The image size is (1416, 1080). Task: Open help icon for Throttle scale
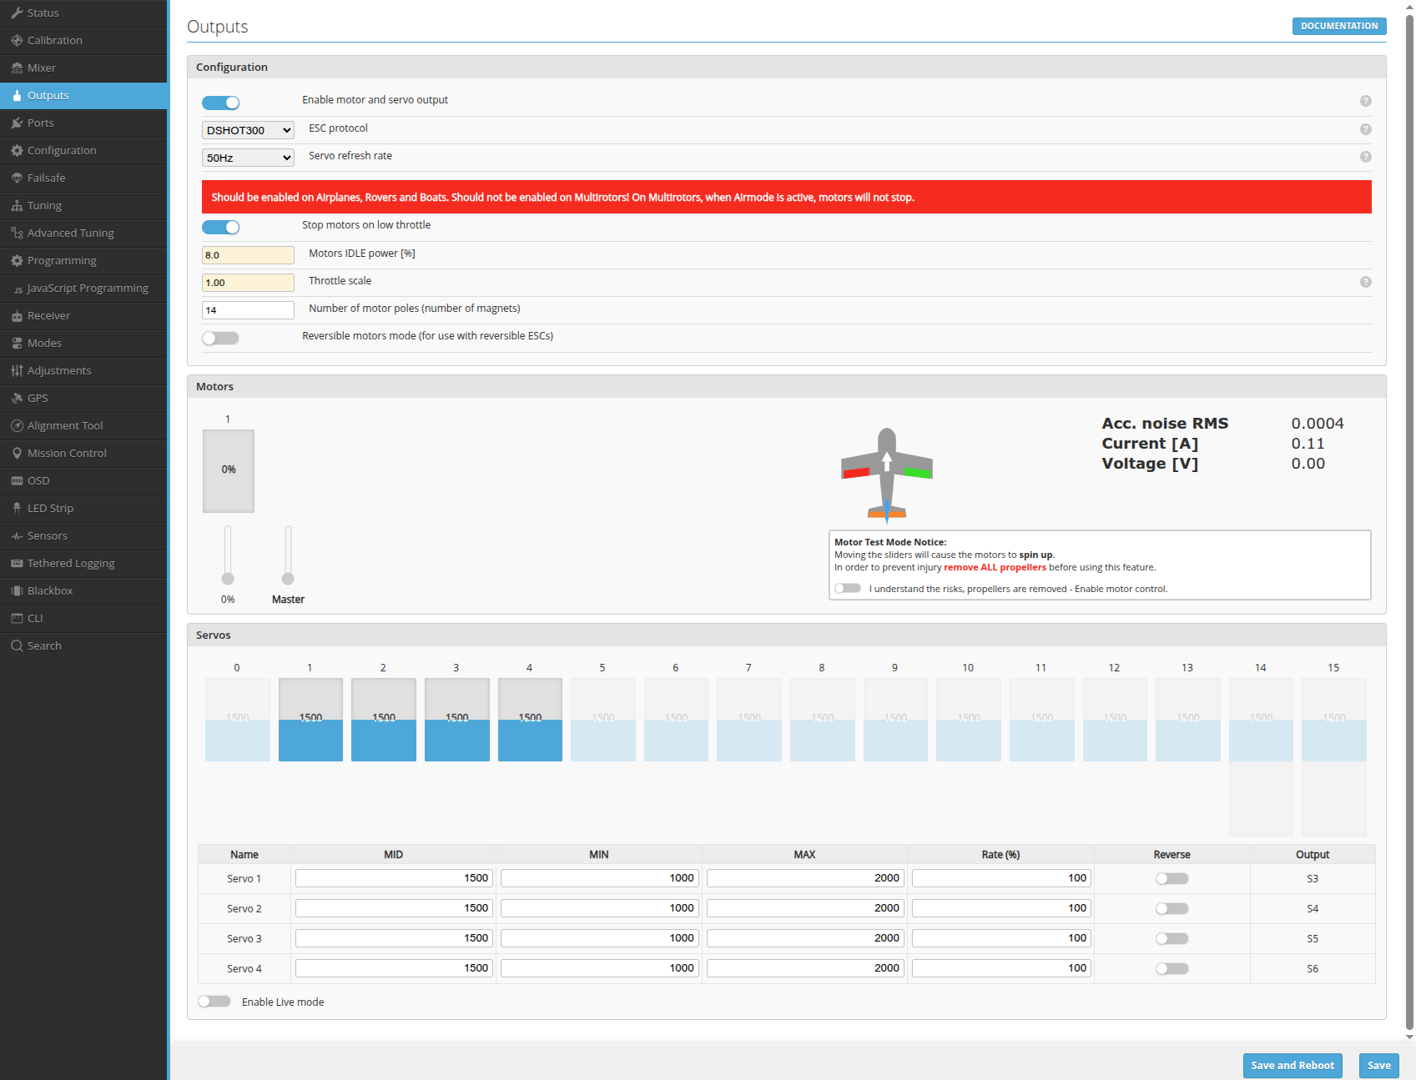1365,282
